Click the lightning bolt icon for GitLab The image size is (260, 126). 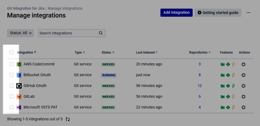click(233, 97)
